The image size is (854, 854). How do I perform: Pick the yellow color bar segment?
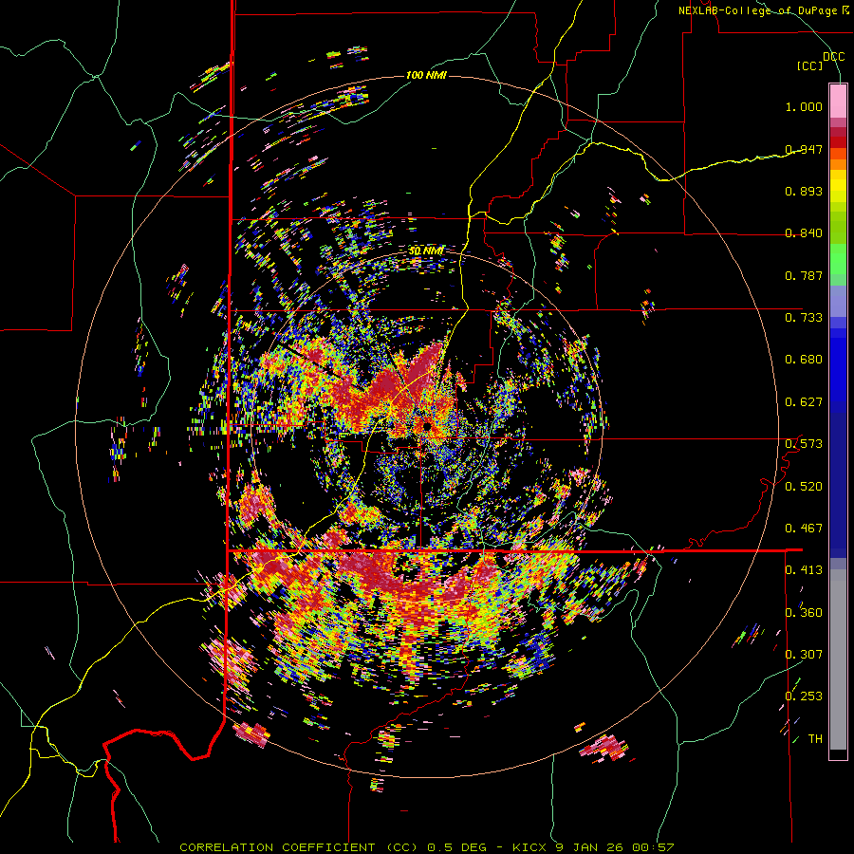point(838,185)
